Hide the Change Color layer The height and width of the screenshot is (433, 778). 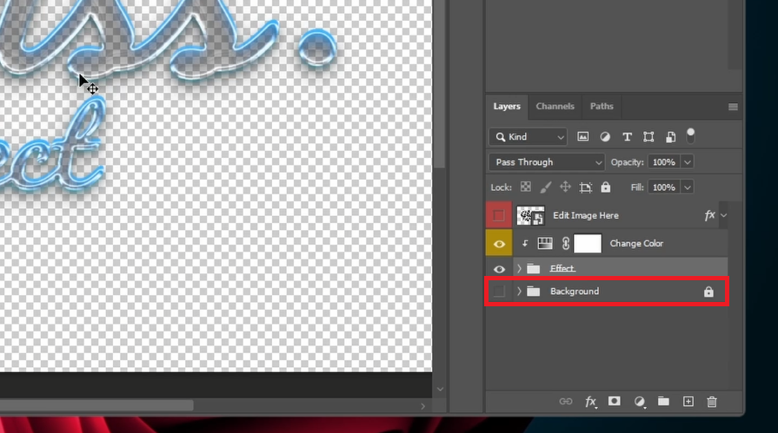pyautogui.click(x=499, y=245)
